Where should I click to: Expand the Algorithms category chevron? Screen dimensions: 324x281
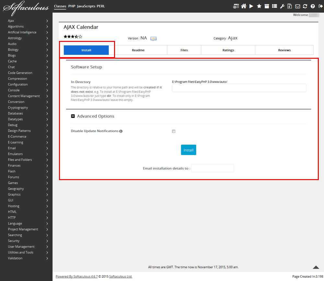(x=47, y=27)
